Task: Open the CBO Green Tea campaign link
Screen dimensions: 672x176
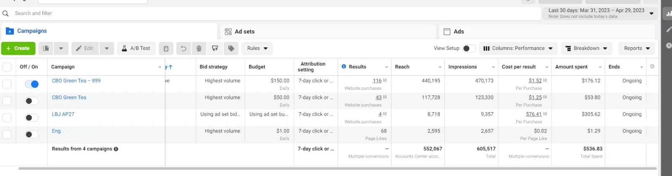Action: click(x=69, y=98)
